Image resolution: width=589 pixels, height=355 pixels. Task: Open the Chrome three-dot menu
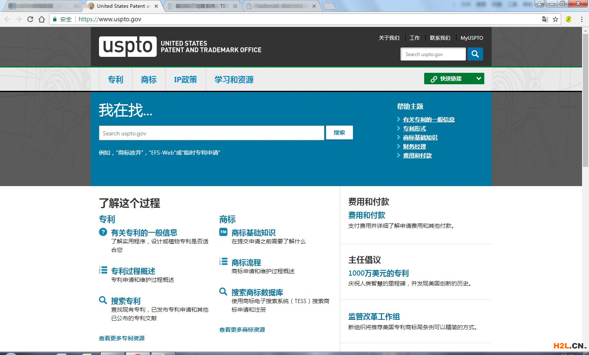[x=582, y=19]
